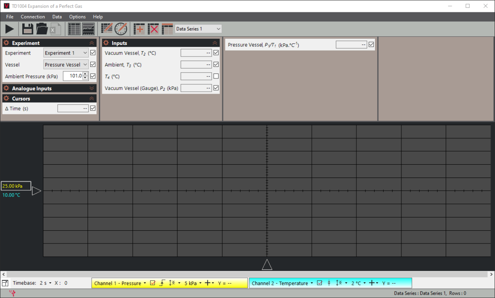Switch to the chart view icon

click(88, 29)
